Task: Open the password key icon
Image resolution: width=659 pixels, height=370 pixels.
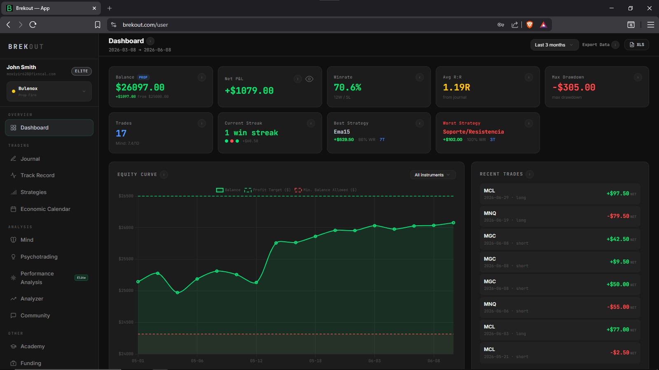Action: click(501, 25)
